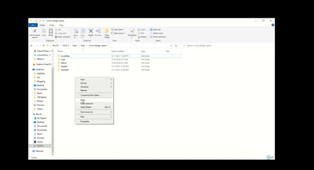The height and width of the screenshot is (170, 314).
Task: Expand the New submenu in context menu
Action: tap(94, 116)
